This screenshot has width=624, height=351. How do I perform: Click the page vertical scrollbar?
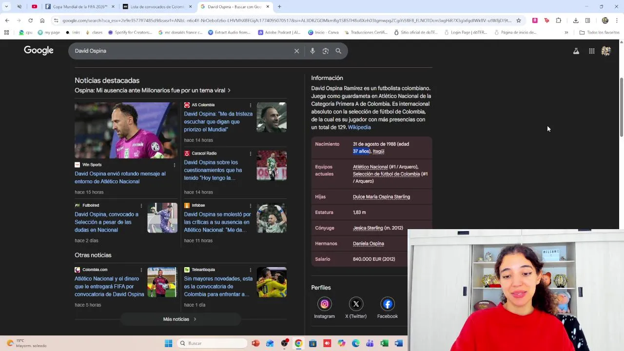point(621,107)
